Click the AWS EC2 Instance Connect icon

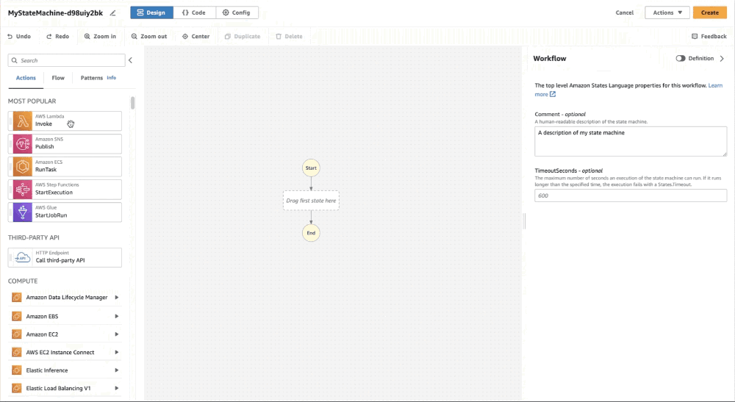(16, 352)
